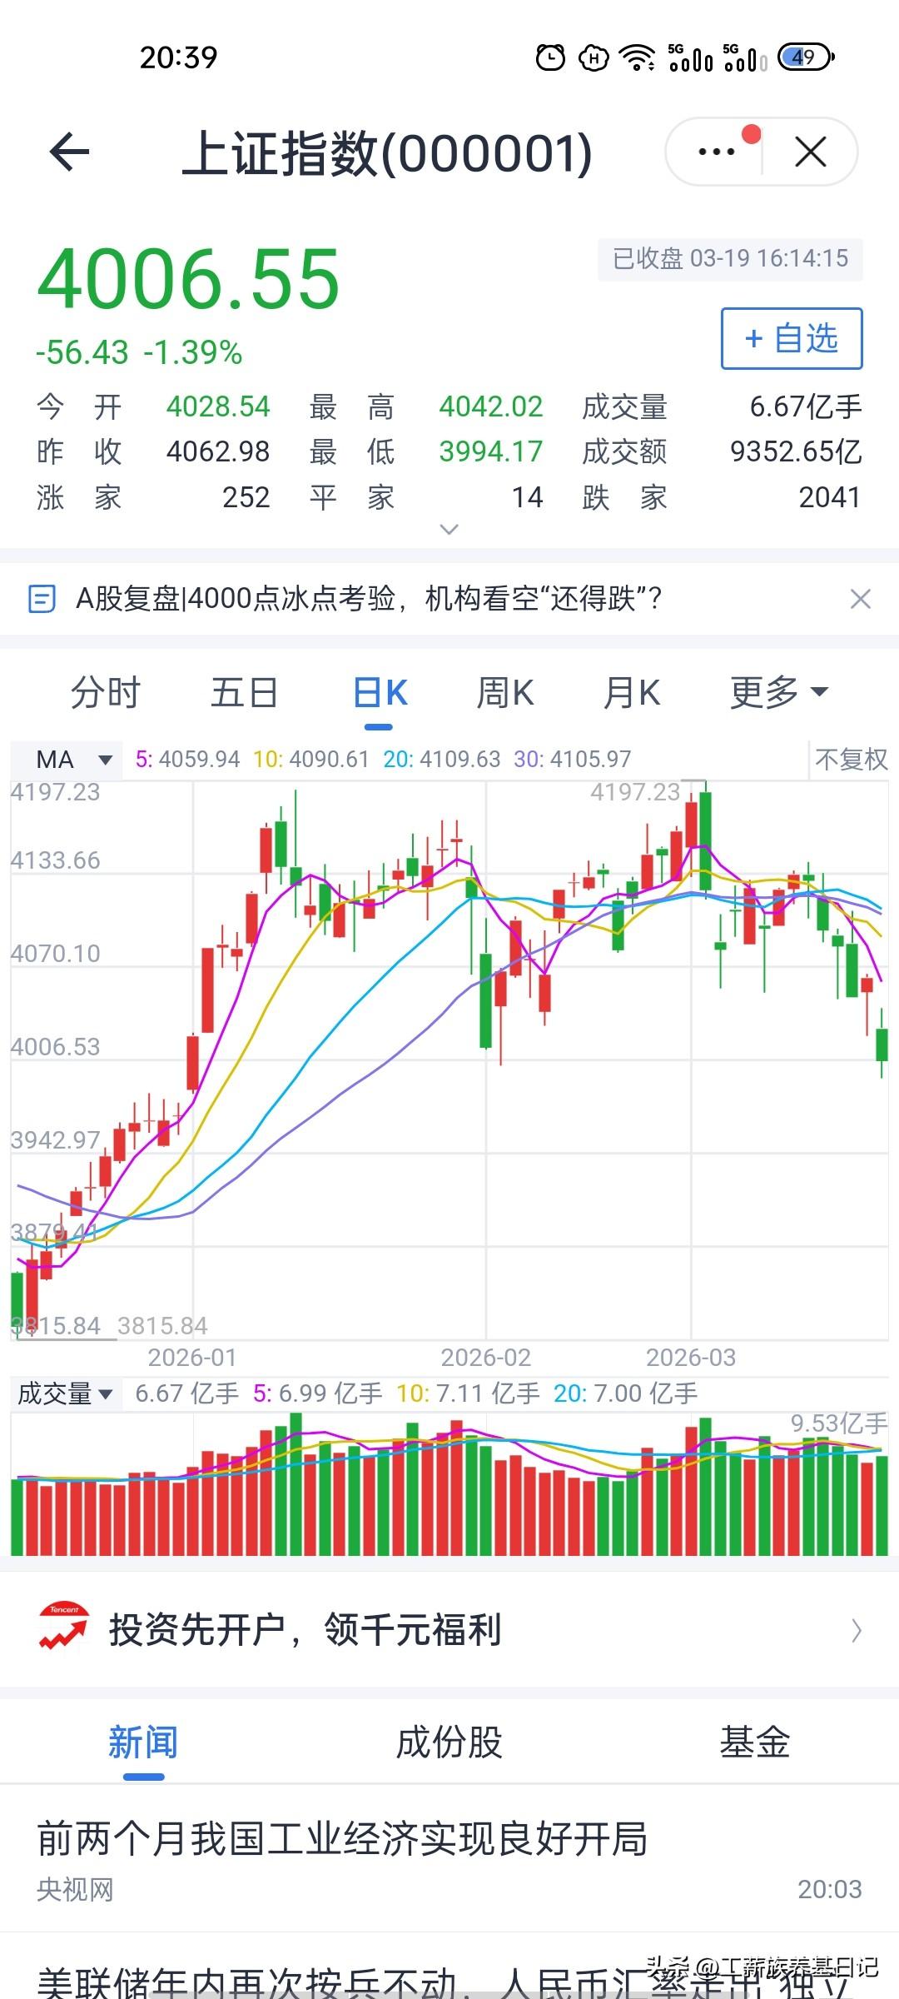Tap the back arrow to return

[70, 152]
